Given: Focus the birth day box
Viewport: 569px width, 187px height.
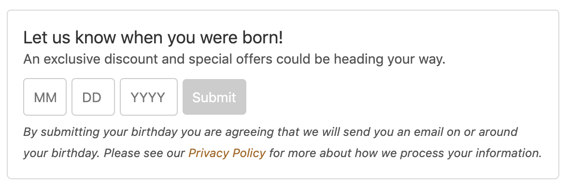Looking at the screenshot, I should pyautogui.click(x=93, y=97).
